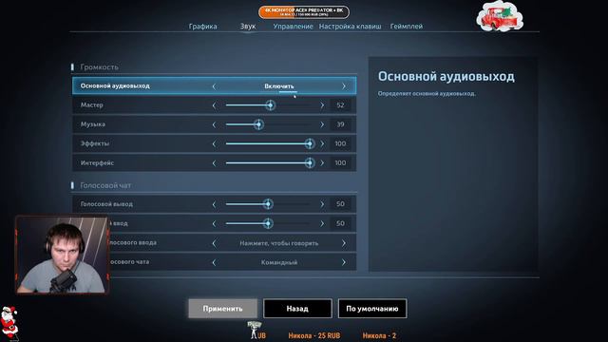Click the Эффекты slider handle
This screenshot has height=342, width=608.
310,143
